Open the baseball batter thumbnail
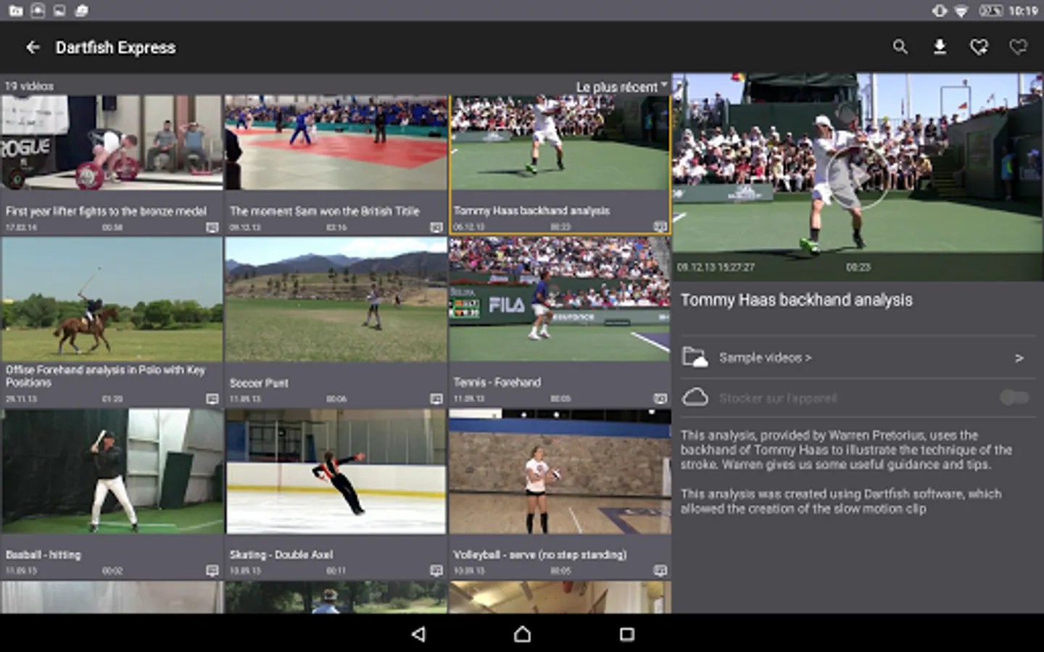The width and height of the screenshot is (1044, 652). pos(112,472)
